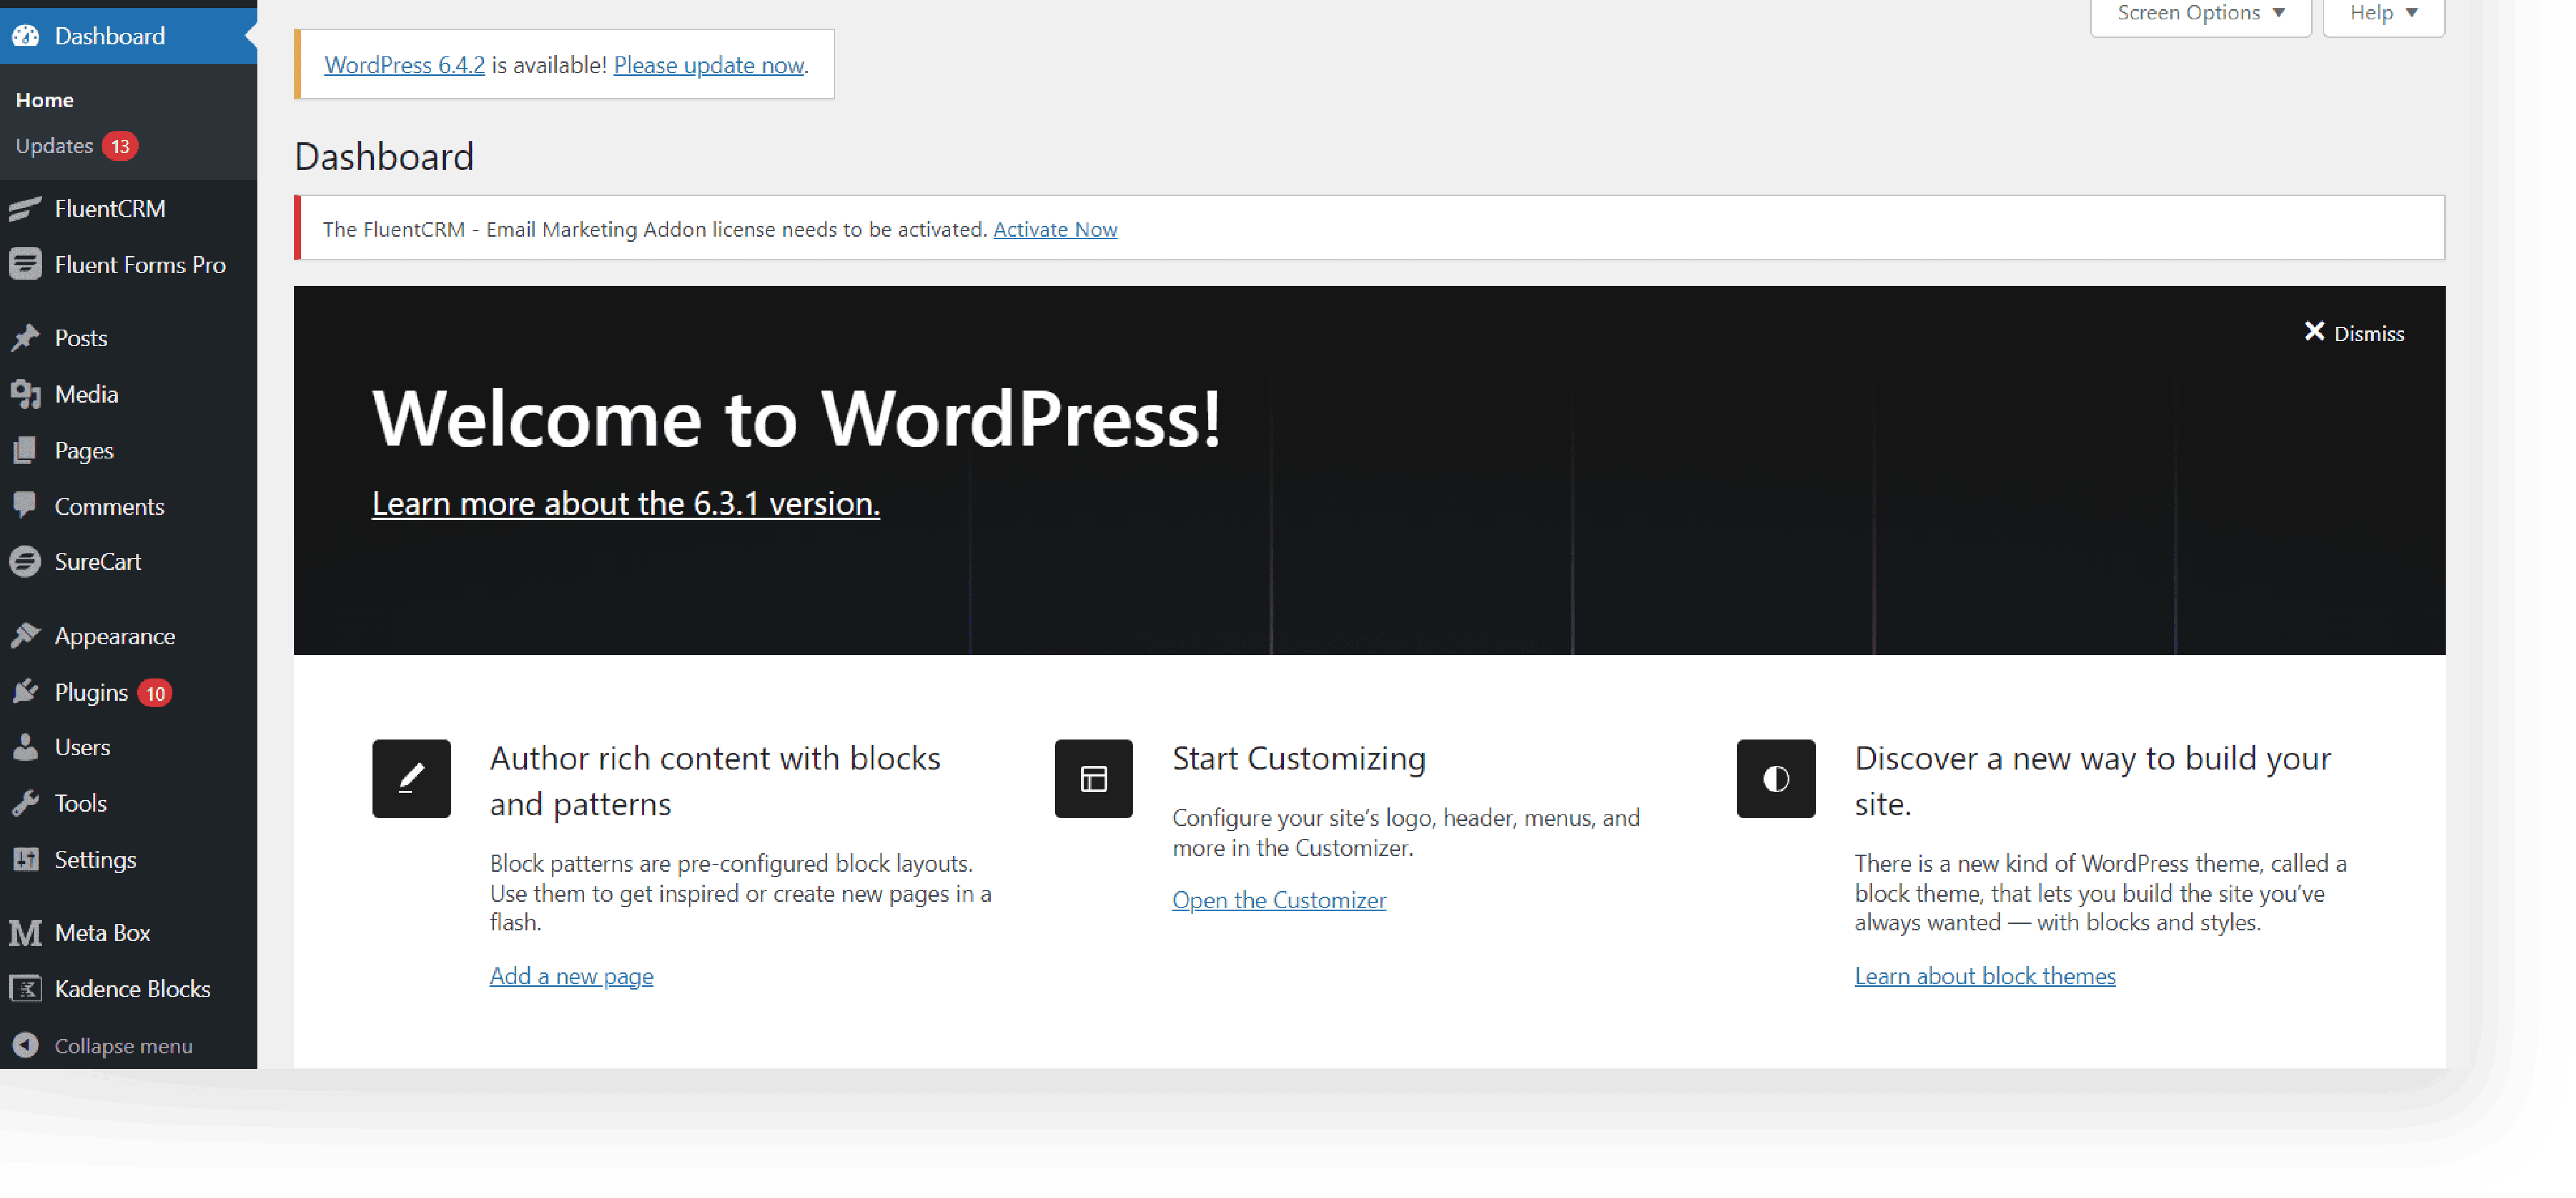Click the Collapse menu text
Screen dimensions: 2576x1198
tap(123, 1046)
